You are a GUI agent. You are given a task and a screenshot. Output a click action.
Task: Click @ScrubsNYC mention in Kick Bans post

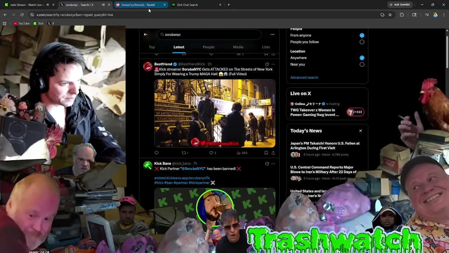(x=193, y=169)
